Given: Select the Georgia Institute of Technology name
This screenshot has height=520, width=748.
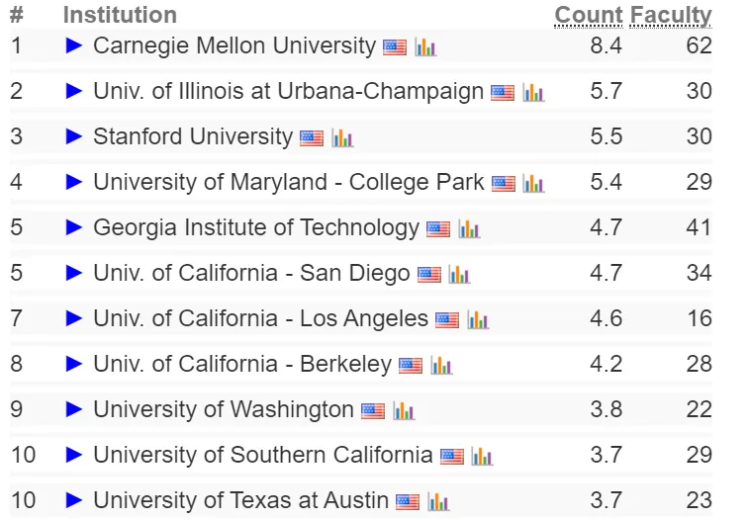Looking at the screenshot, I should click(x=256, y=227).
